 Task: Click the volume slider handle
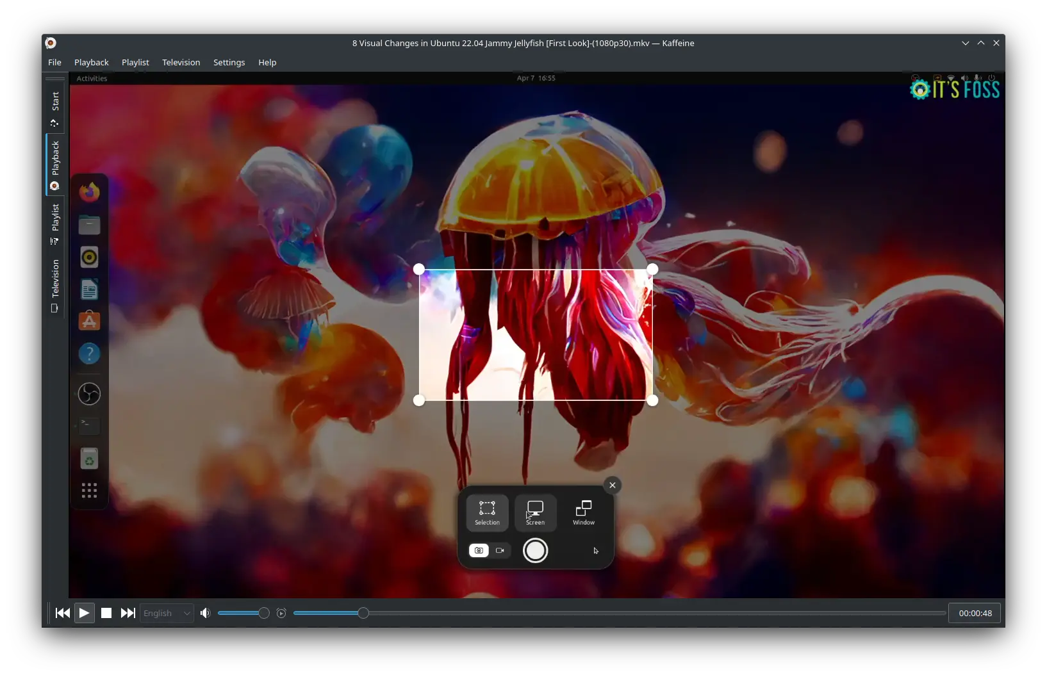pyautogui.click(x=263, y=613)
